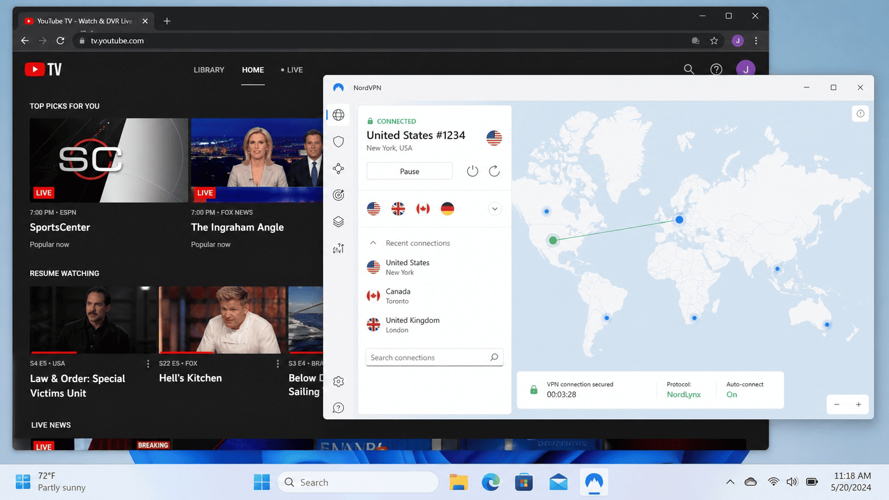Zoom out the NordVPN map with minus

pos(837,404)
